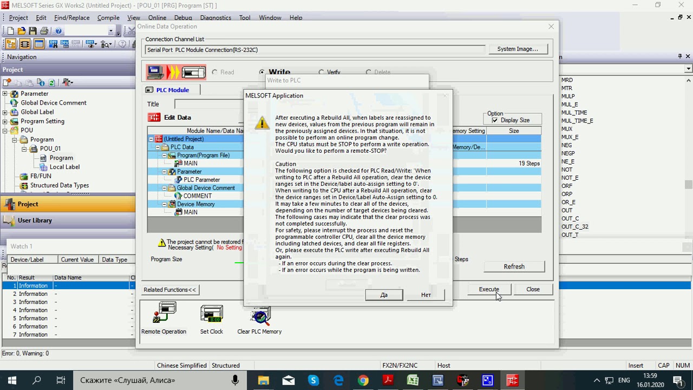Open the User Library pane
The image size is (693, 390).
point(68,220)
